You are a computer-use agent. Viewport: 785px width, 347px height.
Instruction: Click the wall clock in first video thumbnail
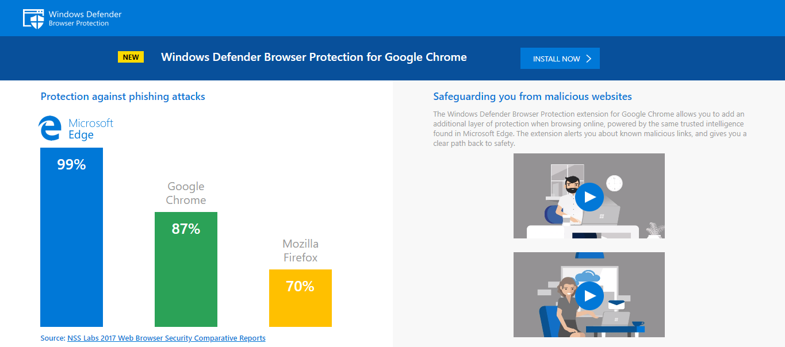(x=614, y=183)
